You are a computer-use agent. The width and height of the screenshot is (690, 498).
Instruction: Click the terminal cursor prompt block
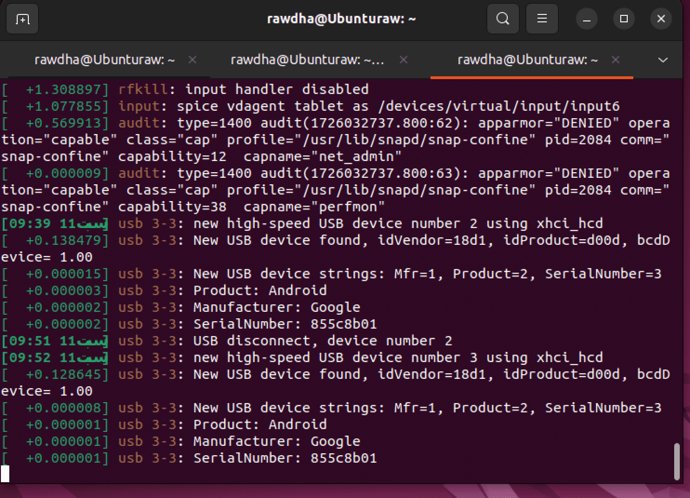[5, 474]
